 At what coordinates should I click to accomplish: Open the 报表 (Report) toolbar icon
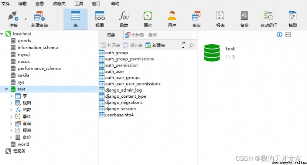pyautogui.click(x=220, y=19)
